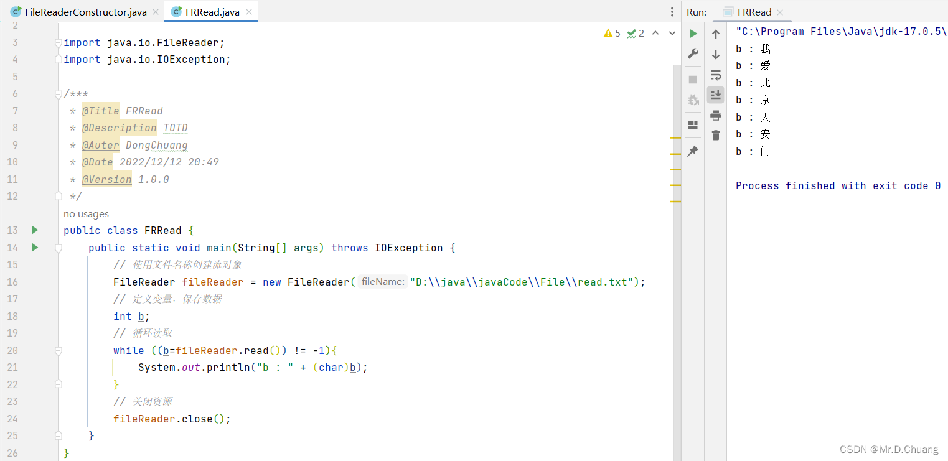Click the 'Run:' panel label

coord(697,12)
